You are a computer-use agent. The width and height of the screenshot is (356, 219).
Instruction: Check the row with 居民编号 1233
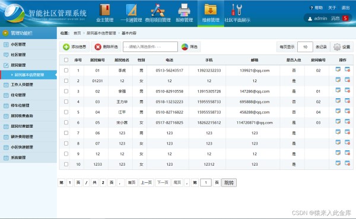pos(66,164)
